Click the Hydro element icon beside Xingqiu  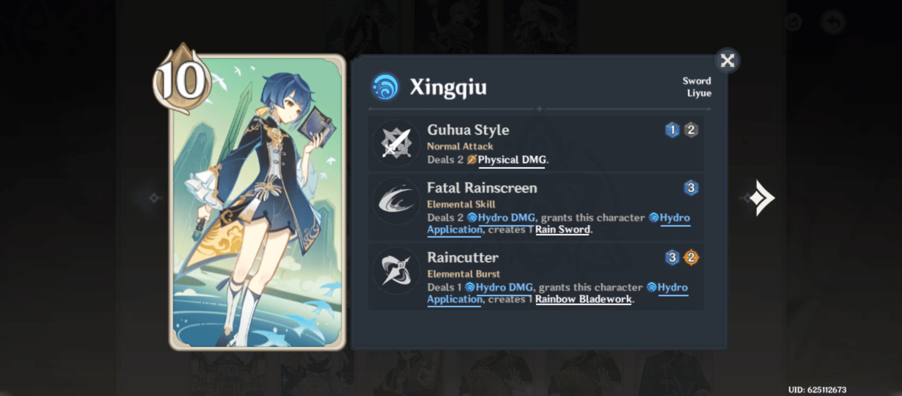[385, 87]
